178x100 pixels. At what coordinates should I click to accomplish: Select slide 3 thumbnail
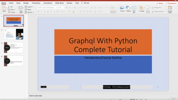click(14, 47)
